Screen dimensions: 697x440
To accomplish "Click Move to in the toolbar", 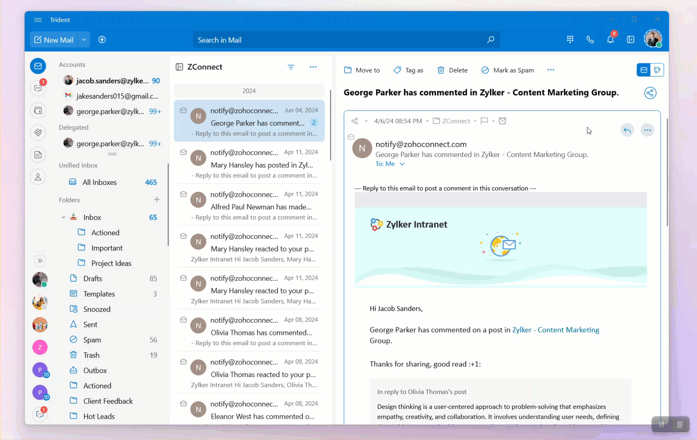I will pos(362,70).
